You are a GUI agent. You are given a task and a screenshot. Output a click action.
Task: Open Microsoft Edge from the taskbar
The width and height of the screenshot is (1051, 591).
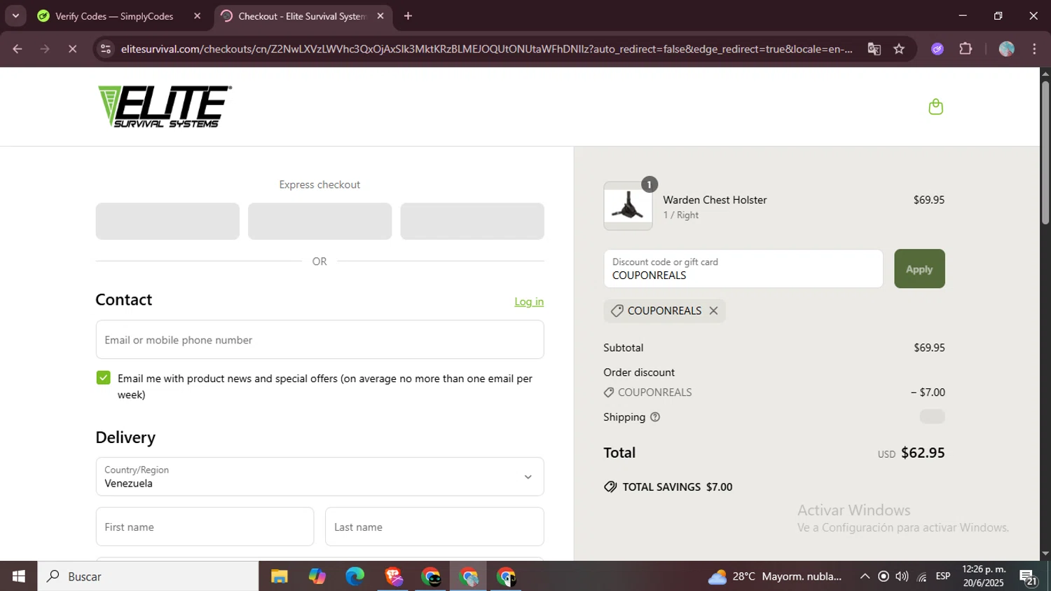coord(355,576)
